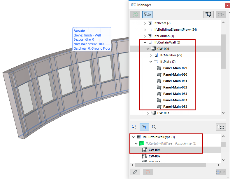Select Panel-Main-030 in the tree
The width and height of the screenshot is (230, 179).
(x=175, y=74)
